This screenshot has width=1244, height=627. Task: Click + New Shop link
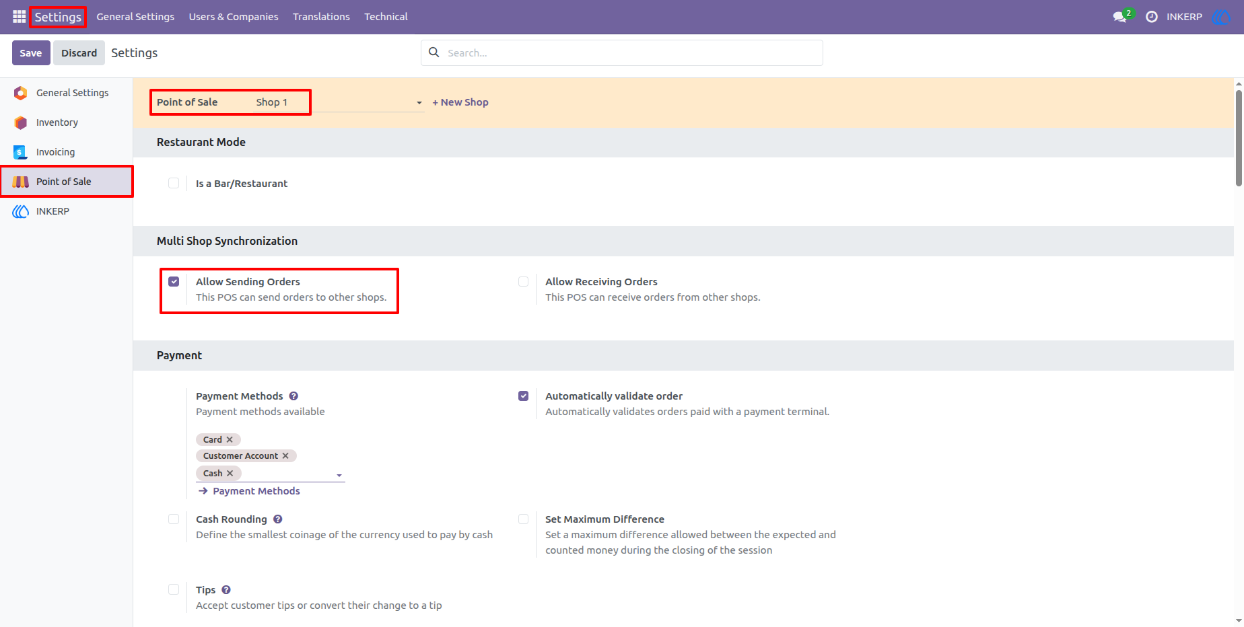(x=460, y=102)
